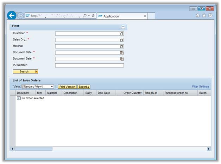The width and height of the screenshot is (221, 164).
Task: Click the SaTy column header
Action: pyautogui.click(x=90, y=93)
